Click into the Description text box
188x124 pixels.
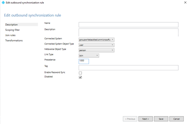click(128, 32)
